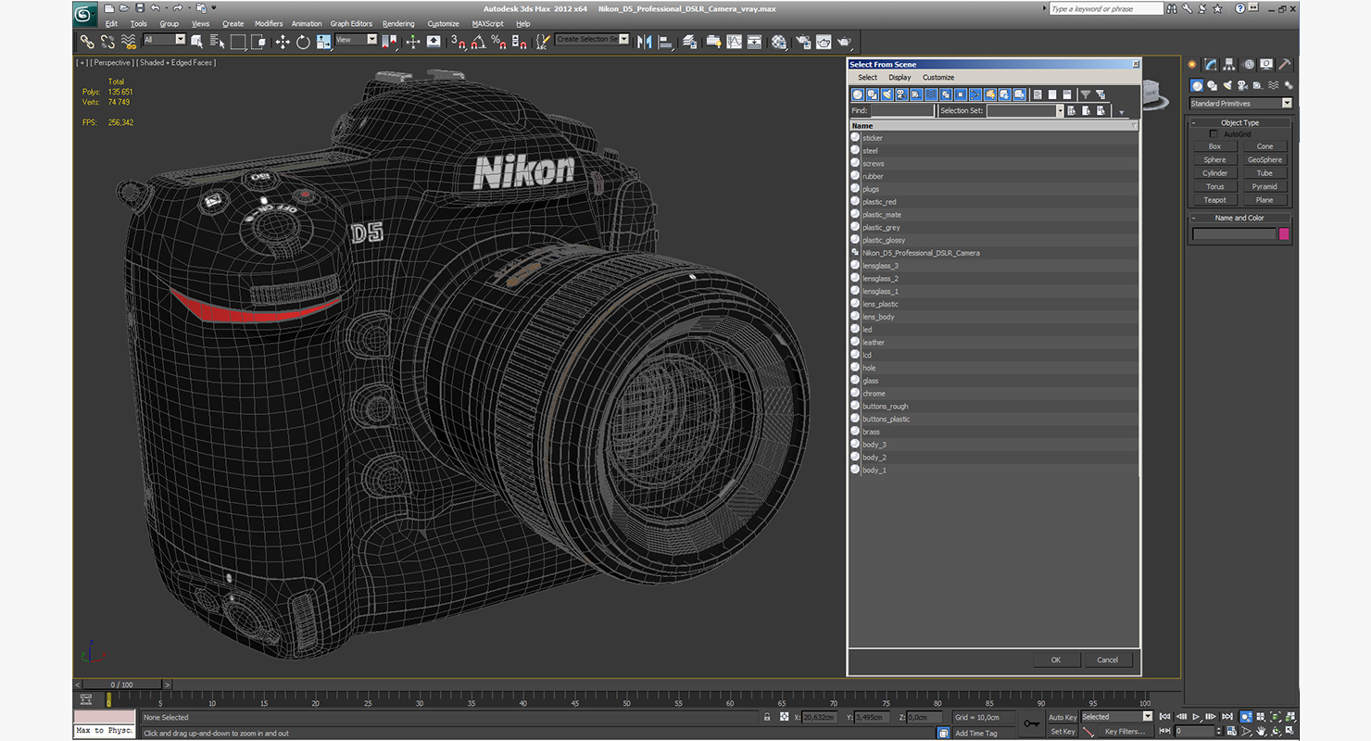
Task: Click the Select by Name toolbar icon
Action: (x=217, y=42)
